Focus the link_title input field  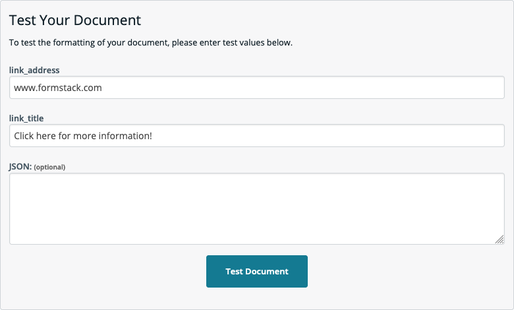coord(256,136)
